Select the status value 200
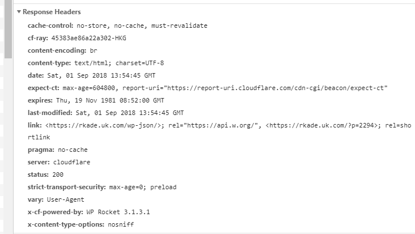 click(x=57, y=175)
